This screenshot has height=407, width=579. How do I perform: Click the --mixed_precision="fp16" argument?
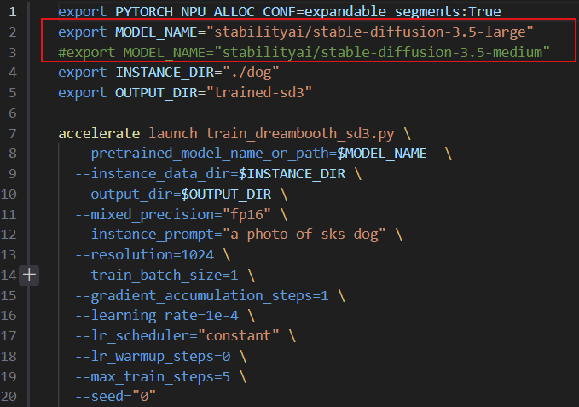(173, 214)
